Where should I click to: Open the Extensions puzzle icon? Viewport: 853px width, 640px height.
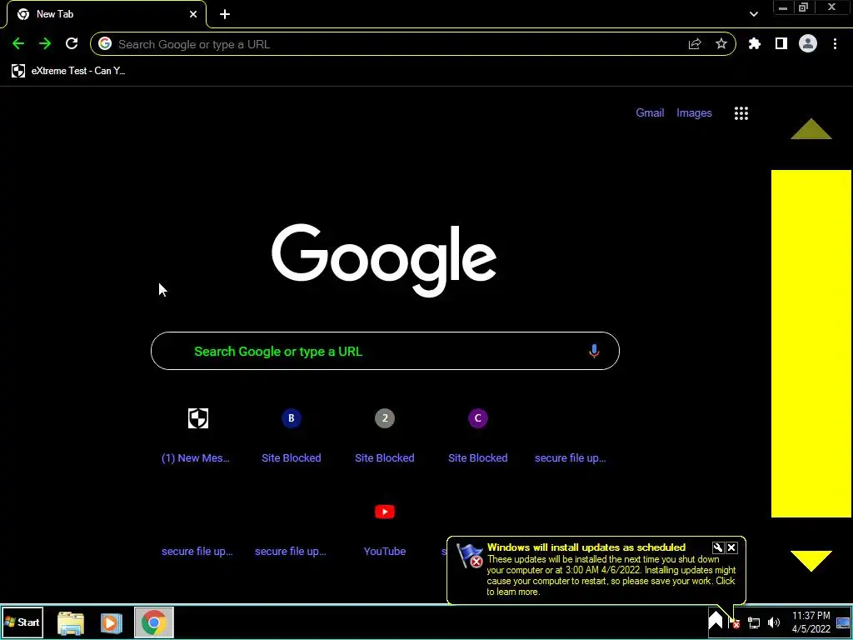pyautogui.click(x=755, y=44)
